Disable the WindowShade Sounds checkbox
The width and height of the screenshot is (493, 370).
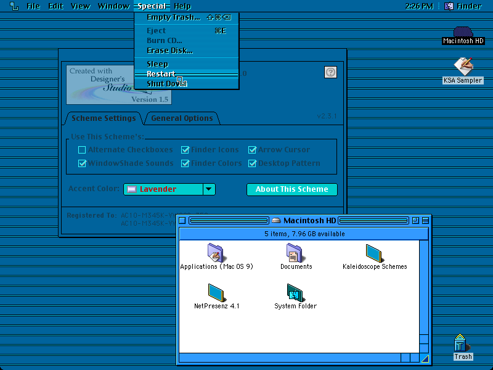82,163
